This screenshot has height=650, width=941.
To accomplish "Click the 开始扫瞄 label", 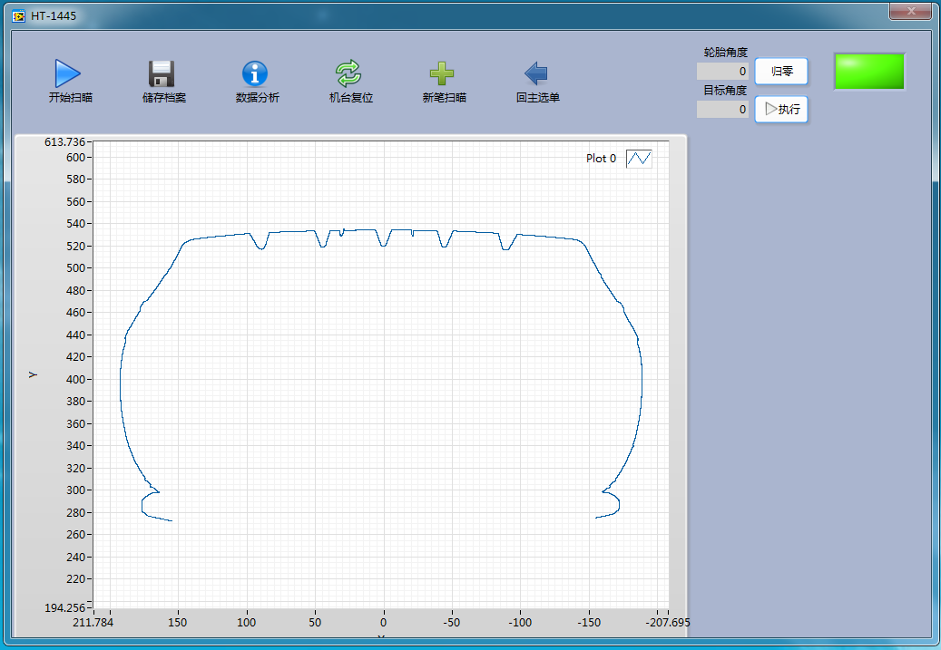I will point(70,98).
